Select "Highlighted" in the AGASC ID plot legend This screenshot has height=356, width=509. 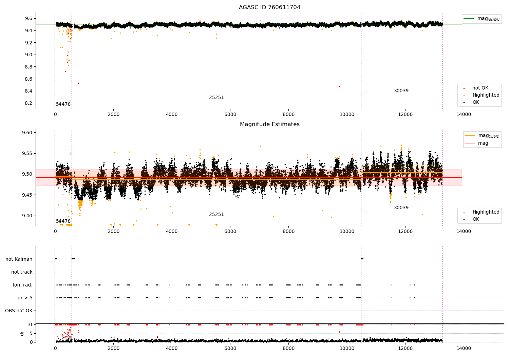tap(486, 95)
